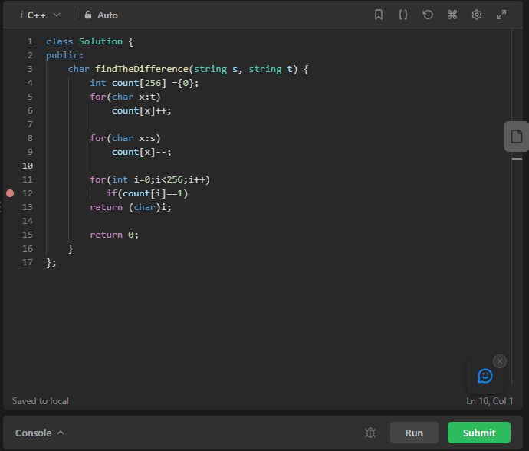This screenshot has height=451, width=529.
Task: Open the keyboard shortcuts command icon
Action: click(452, 15)
